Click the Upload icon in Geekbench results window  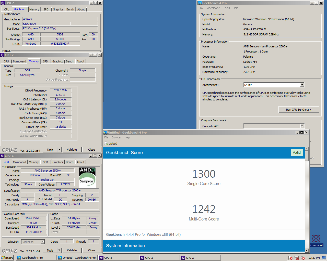(x=106, y=144)
